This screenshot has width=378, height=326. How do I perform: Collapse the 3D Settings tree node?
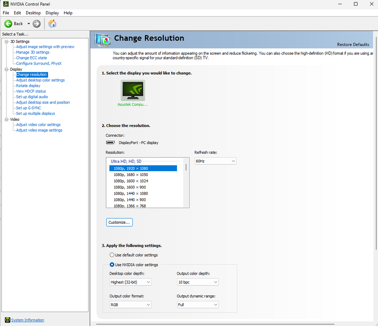[x=6, y=42]
